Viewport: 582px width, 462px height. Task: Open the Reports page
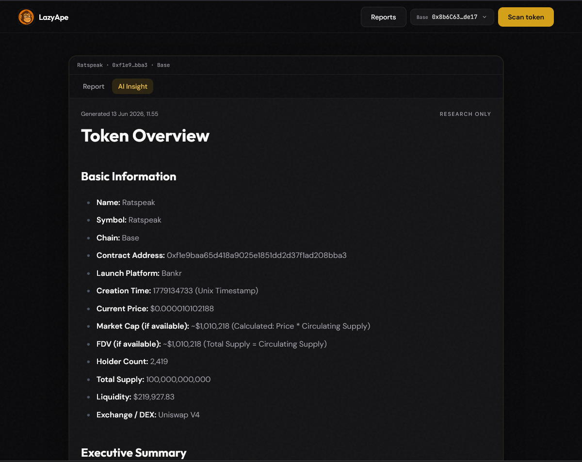click(384, 17)
